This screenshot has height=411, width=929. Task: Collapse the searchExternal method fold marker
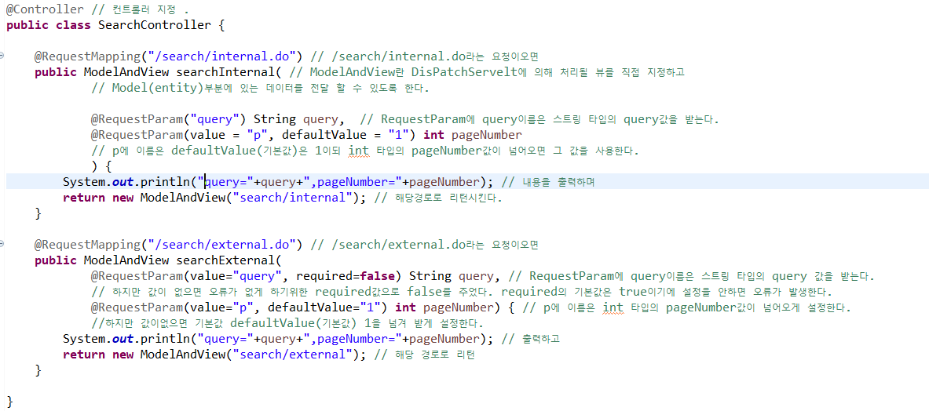2,244
